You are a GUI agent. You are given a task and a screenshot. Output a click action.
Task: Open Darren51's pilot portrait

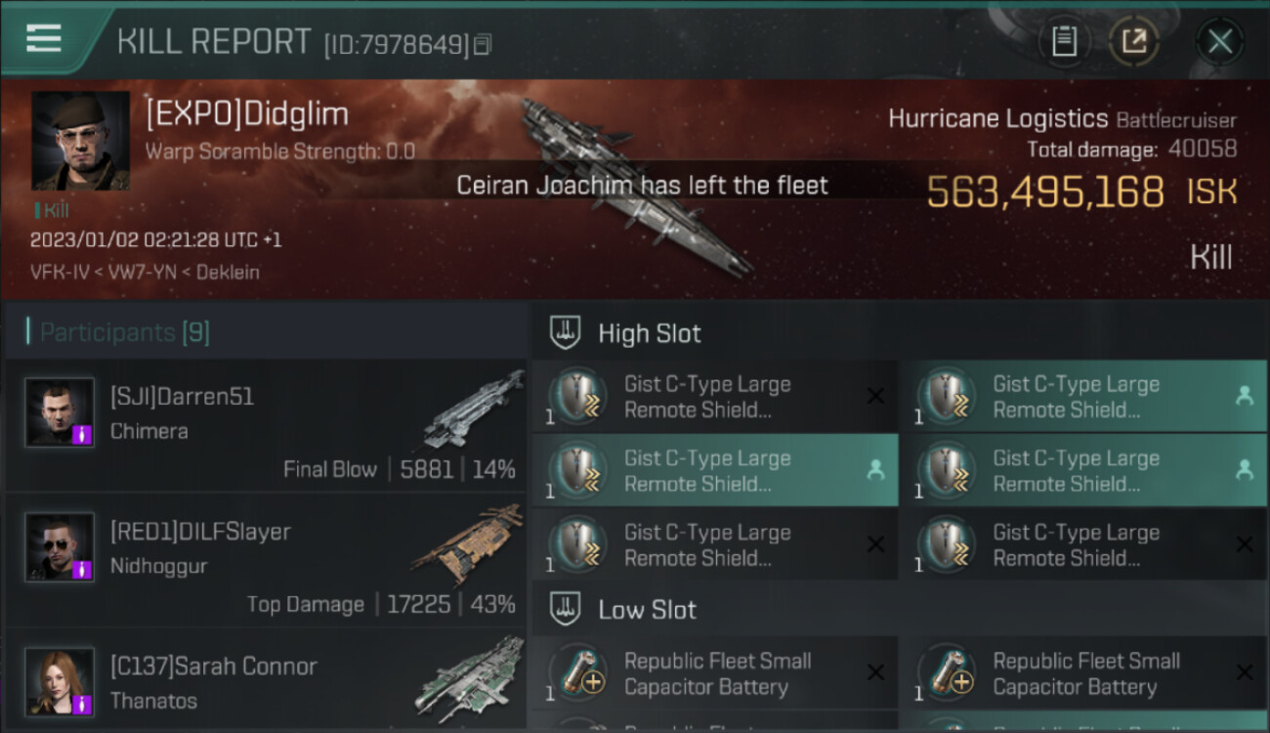pyautogui.click(x=60, y=412)
